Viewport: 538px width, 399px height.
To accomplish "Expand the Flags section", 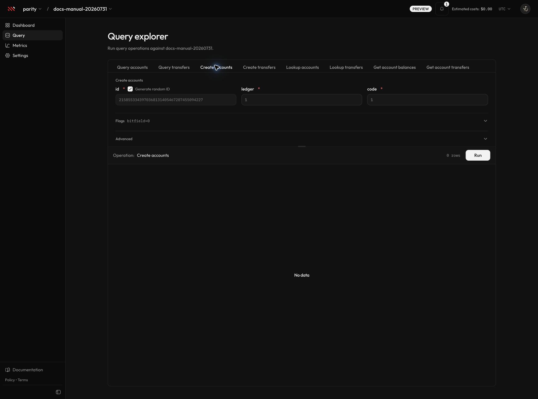I will (x=302, y=121).
